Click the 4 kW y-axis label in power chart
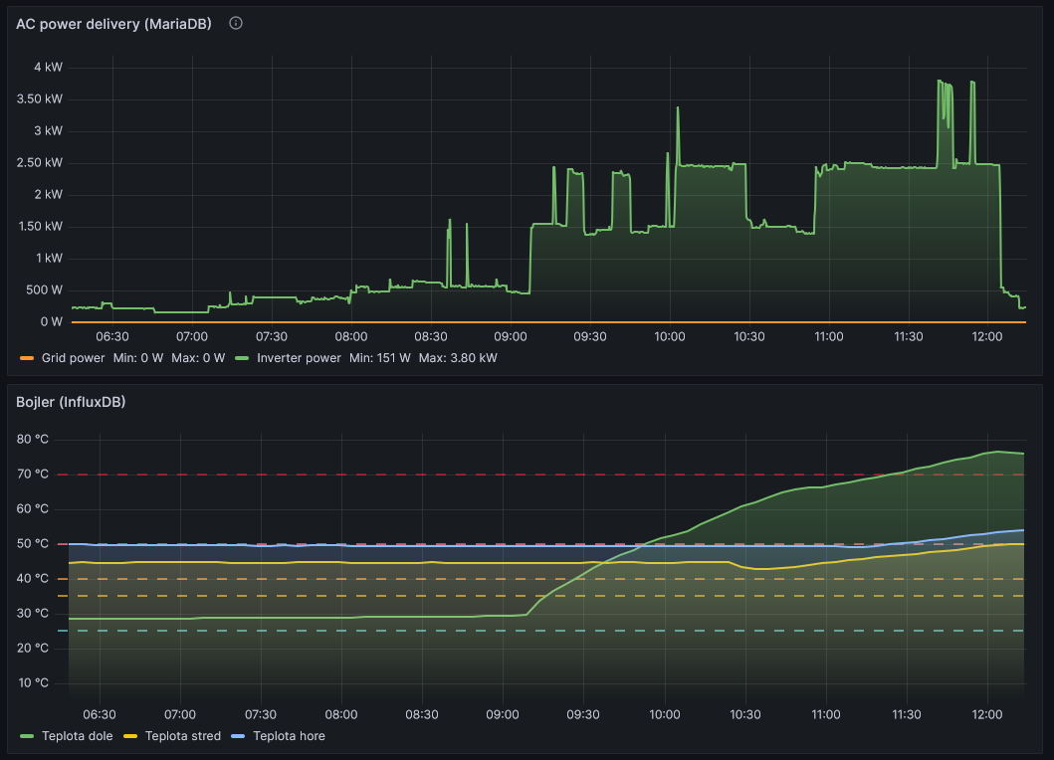Screen dimensions: 1054x760 pos(48,68)
